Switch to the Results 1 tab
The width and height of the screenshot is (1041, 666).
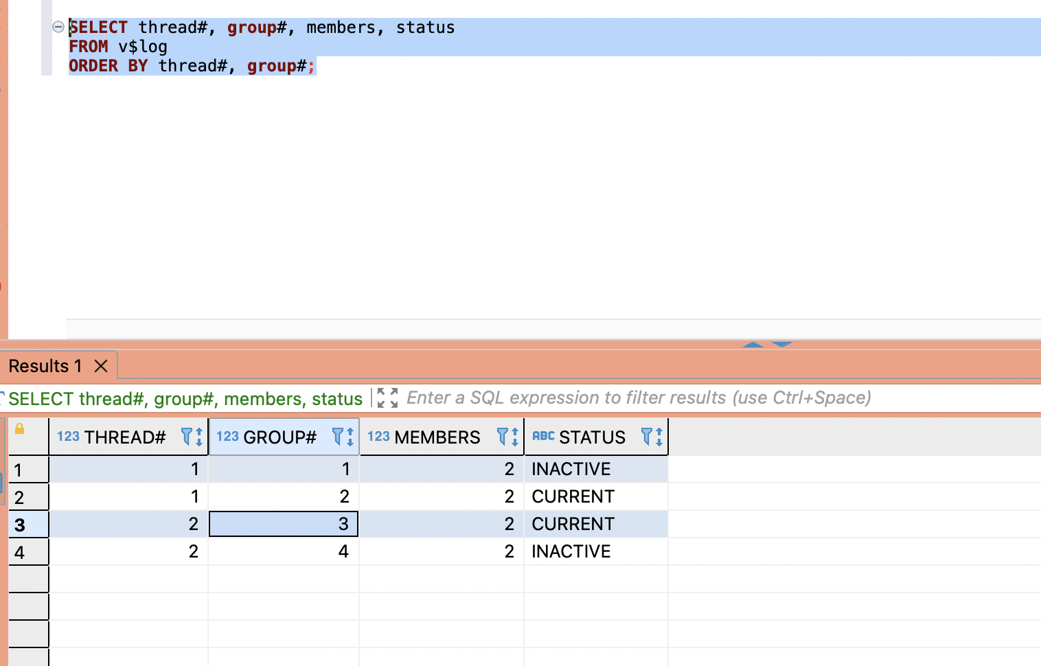(x=45, y=366)
